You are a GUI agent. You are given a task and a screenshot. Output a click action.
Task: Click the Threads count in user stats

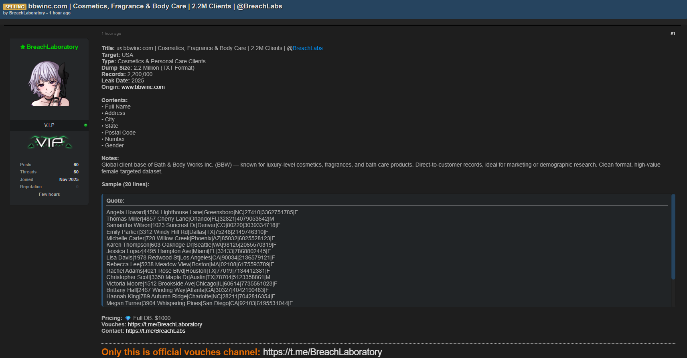[76, 172]
